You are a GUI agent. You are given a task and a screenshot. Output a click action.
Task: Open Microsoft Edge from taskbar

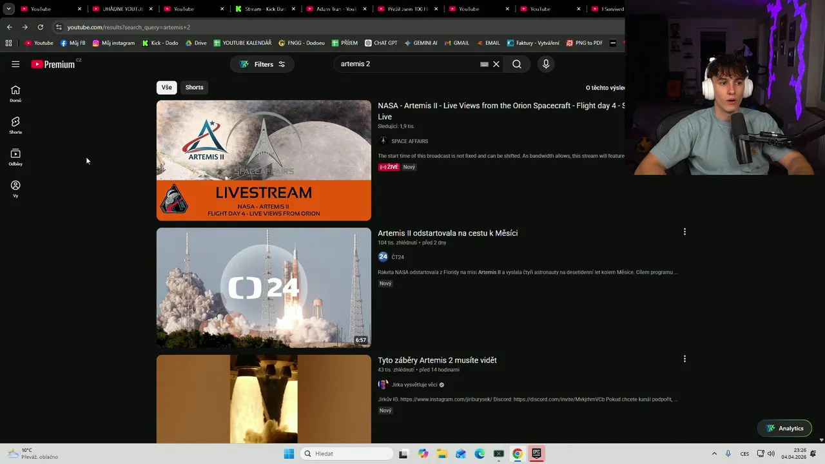coord(480,454)
